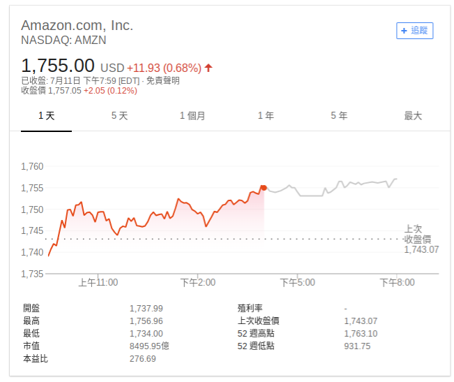The height and width of the screenshot is (382, 454).
Task: Switch to the 5 天 tab
Action: [119, 116]
